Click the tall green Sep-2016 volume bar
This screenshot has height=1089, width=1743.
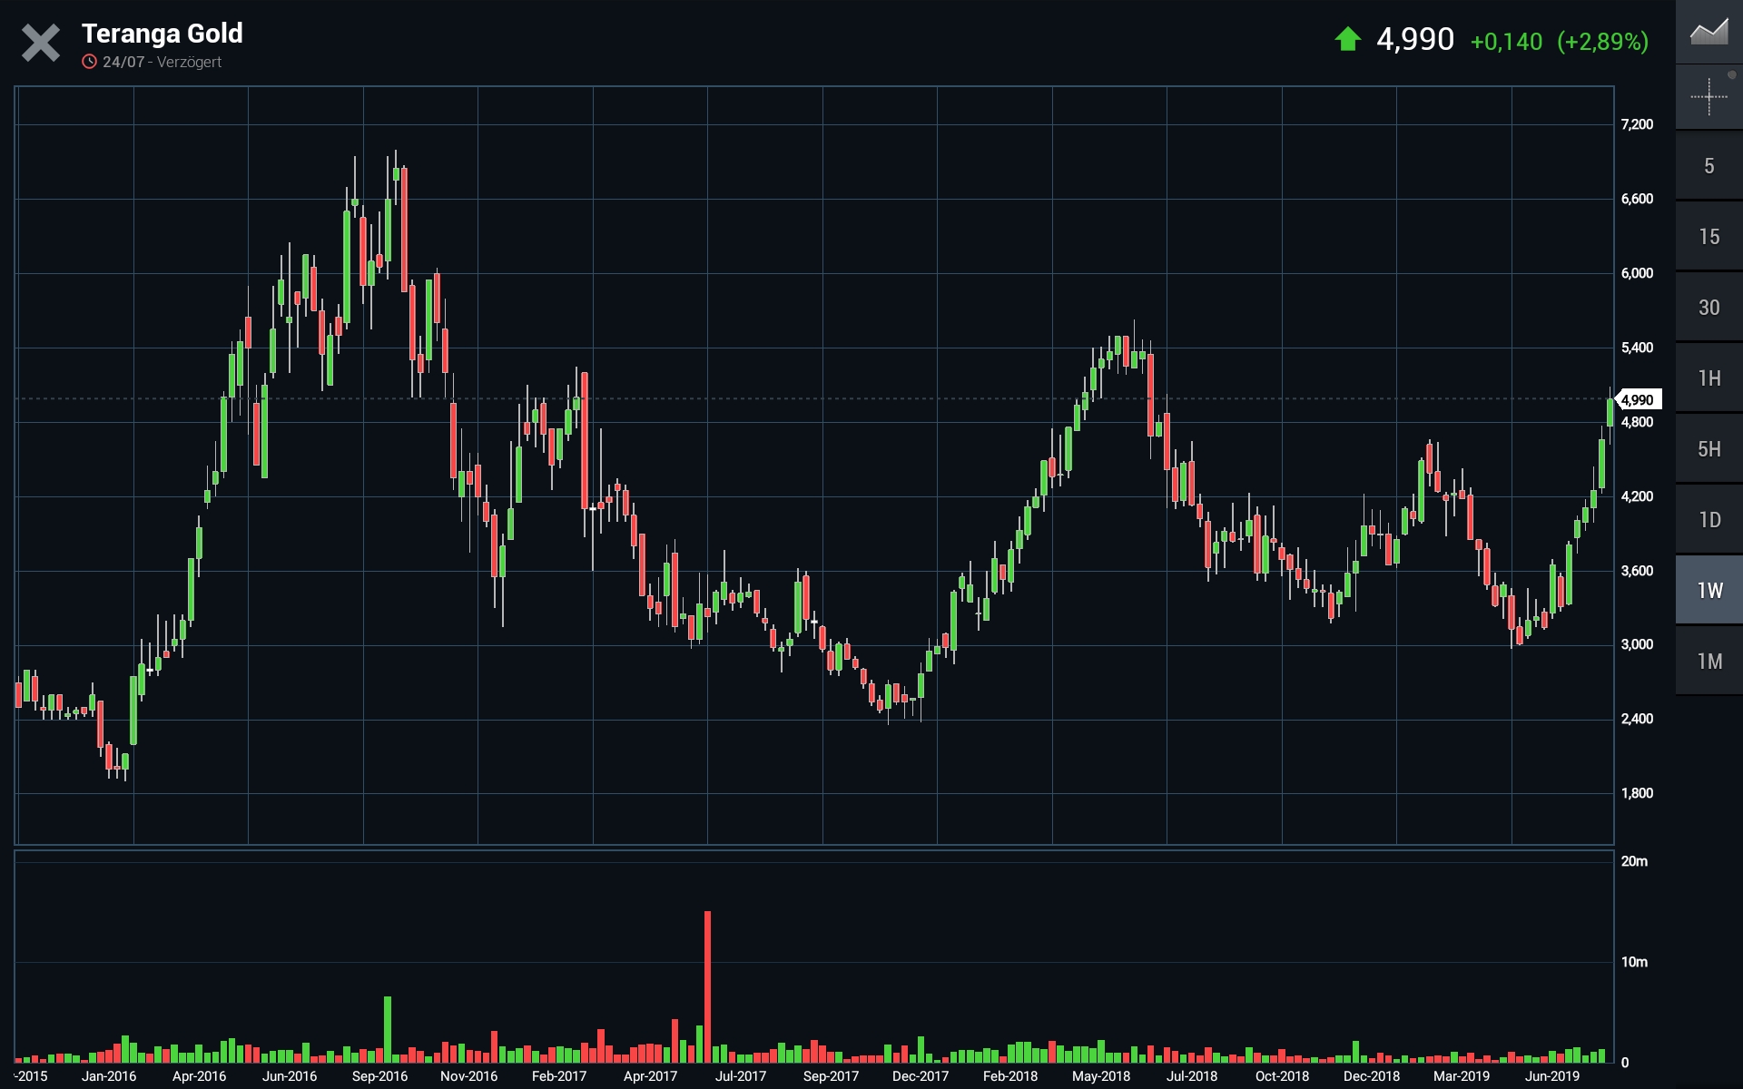tap(388, 1028)
